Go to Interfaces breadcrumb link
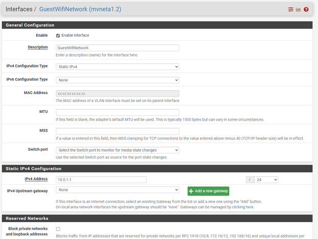 click(18, 9)
